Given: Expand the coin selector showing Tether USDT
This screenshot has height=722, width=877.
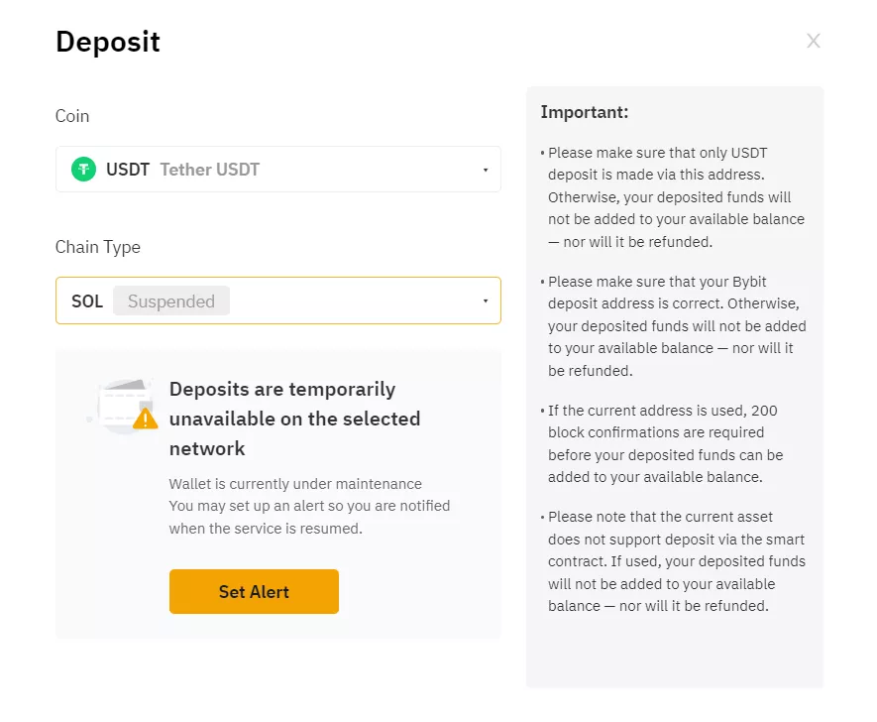Looking at the screenshot, I should [277, 169].
